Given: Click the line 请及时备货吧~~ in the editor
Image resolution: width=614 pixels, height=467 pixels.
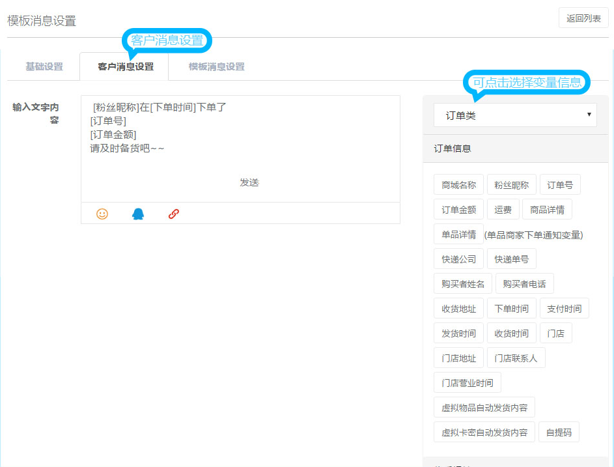Looking at the screenshot, I should tap(127, 149).
